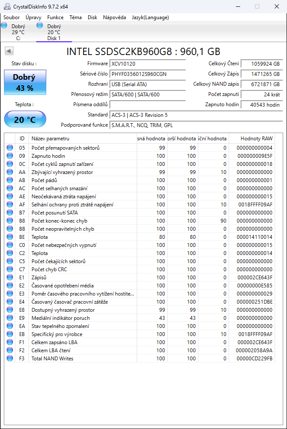
Task: Open the Disk menu
Action: [92, 17]
